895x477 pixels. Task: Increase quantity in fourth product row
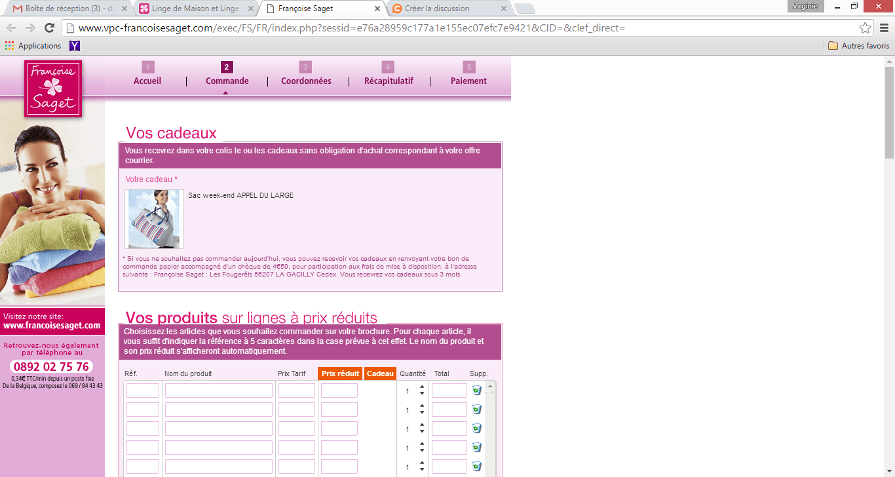(422, 444)
